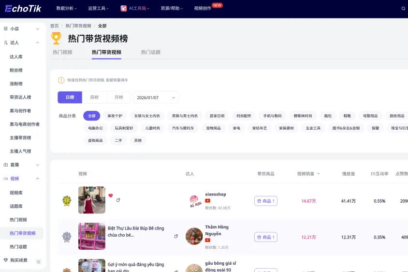Click 商品 1 button in xixeoshop row
The image size is (408, 272).
pos(266,201)
